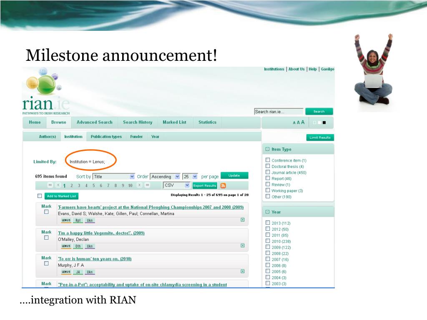Click Ukn badge on Vegemite record
Image resolution: width=427 pixels, height=320 pixels.
click(x=90, y=246)
